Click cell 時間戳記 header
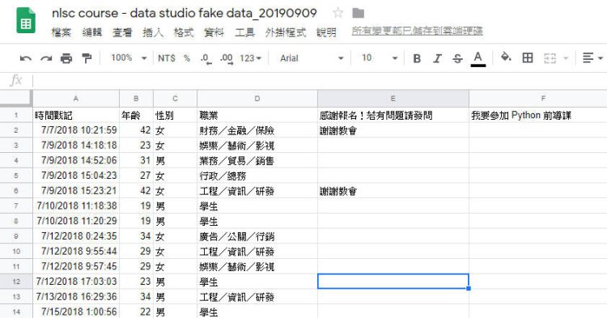The width and height of the screenshot is (607, 318). coord(76,115)
